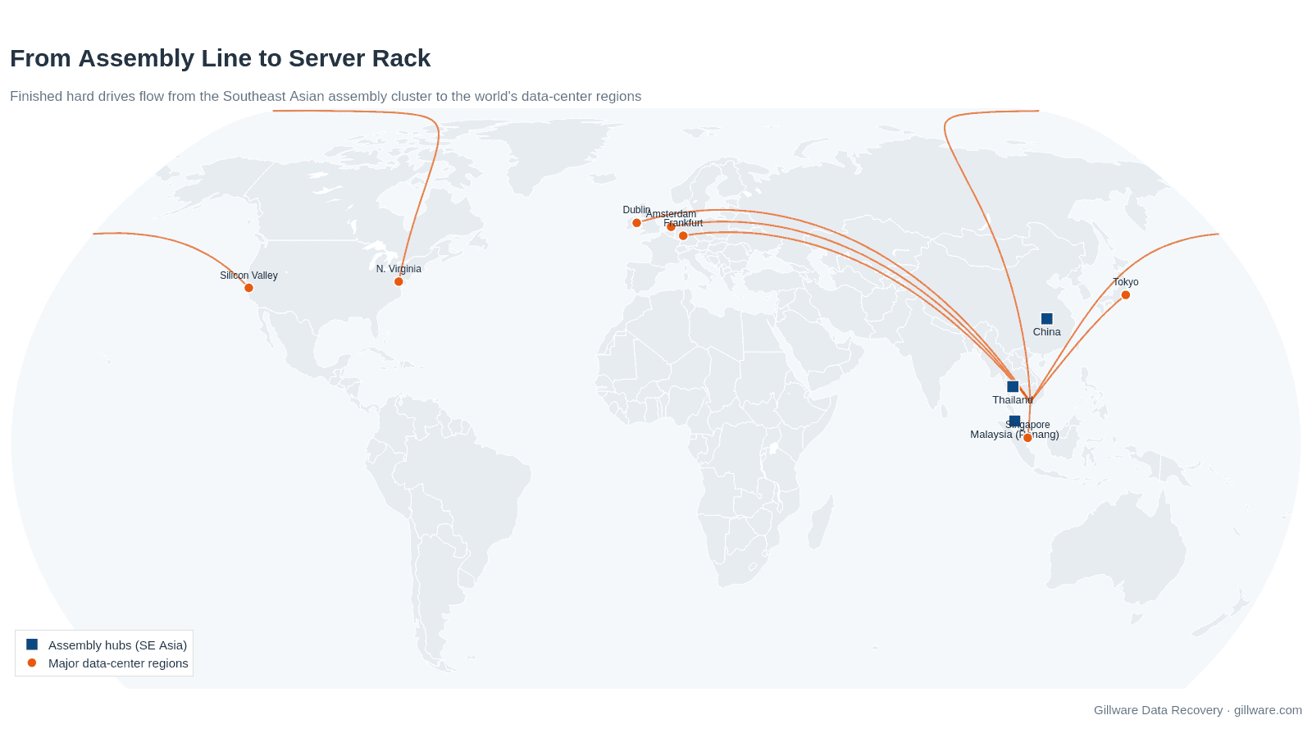The image size is (1312, 738).
Task: Click the Singapore orange marker dot
Action: click(1027, 438)
